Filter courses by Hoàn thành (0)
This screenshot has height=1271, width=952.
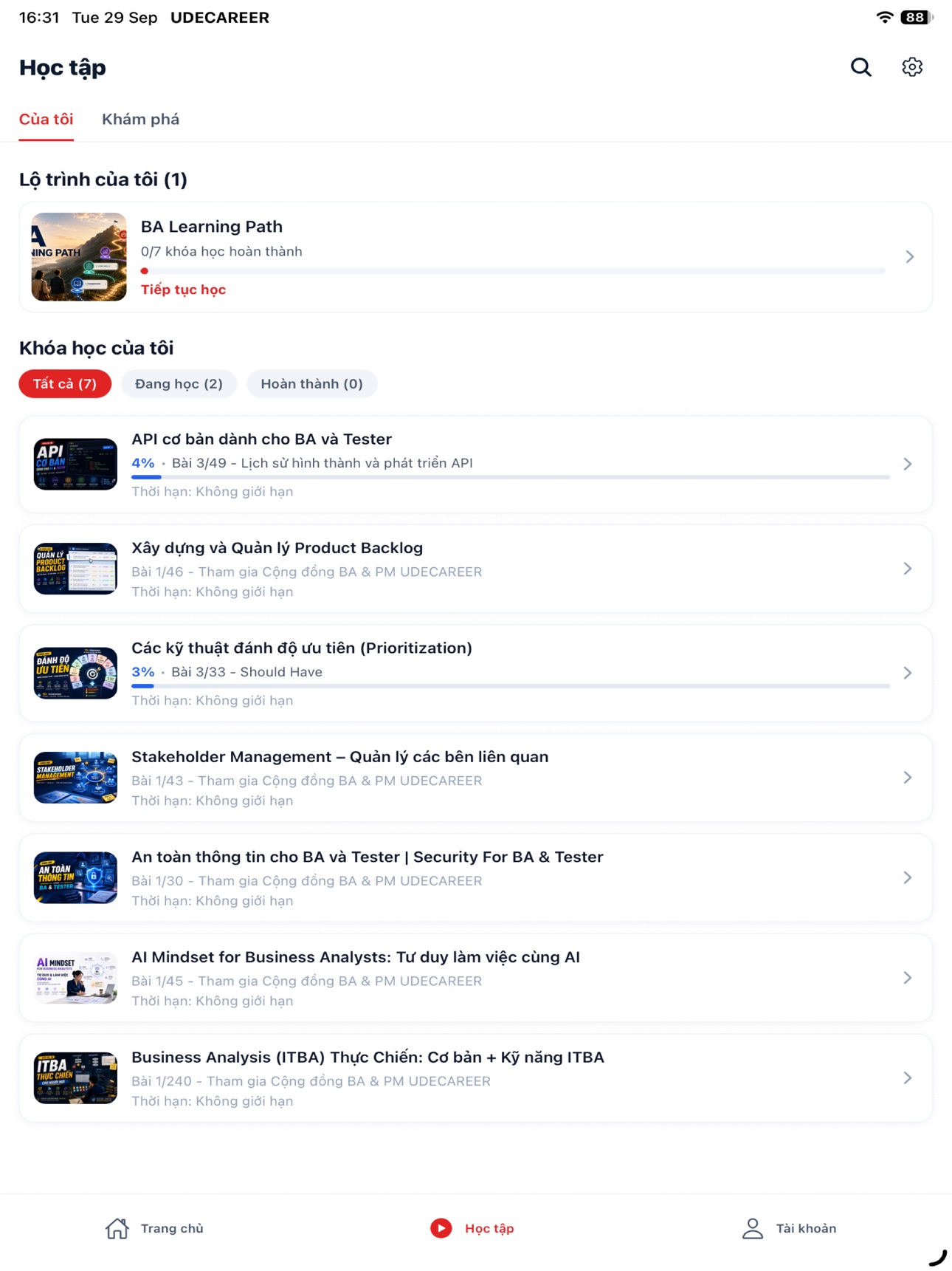(x=311, y=384)
